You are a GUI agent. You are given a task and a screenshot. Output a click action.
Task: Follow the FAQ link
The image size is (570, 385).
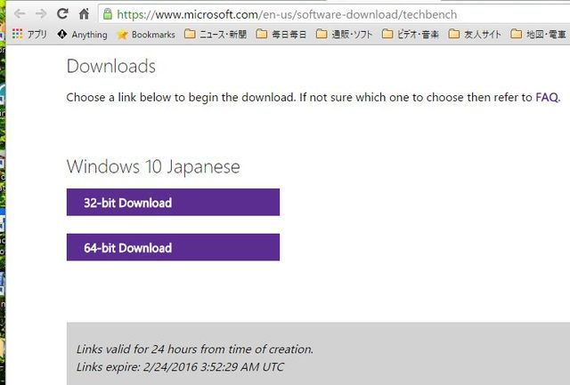click(547, 97)
